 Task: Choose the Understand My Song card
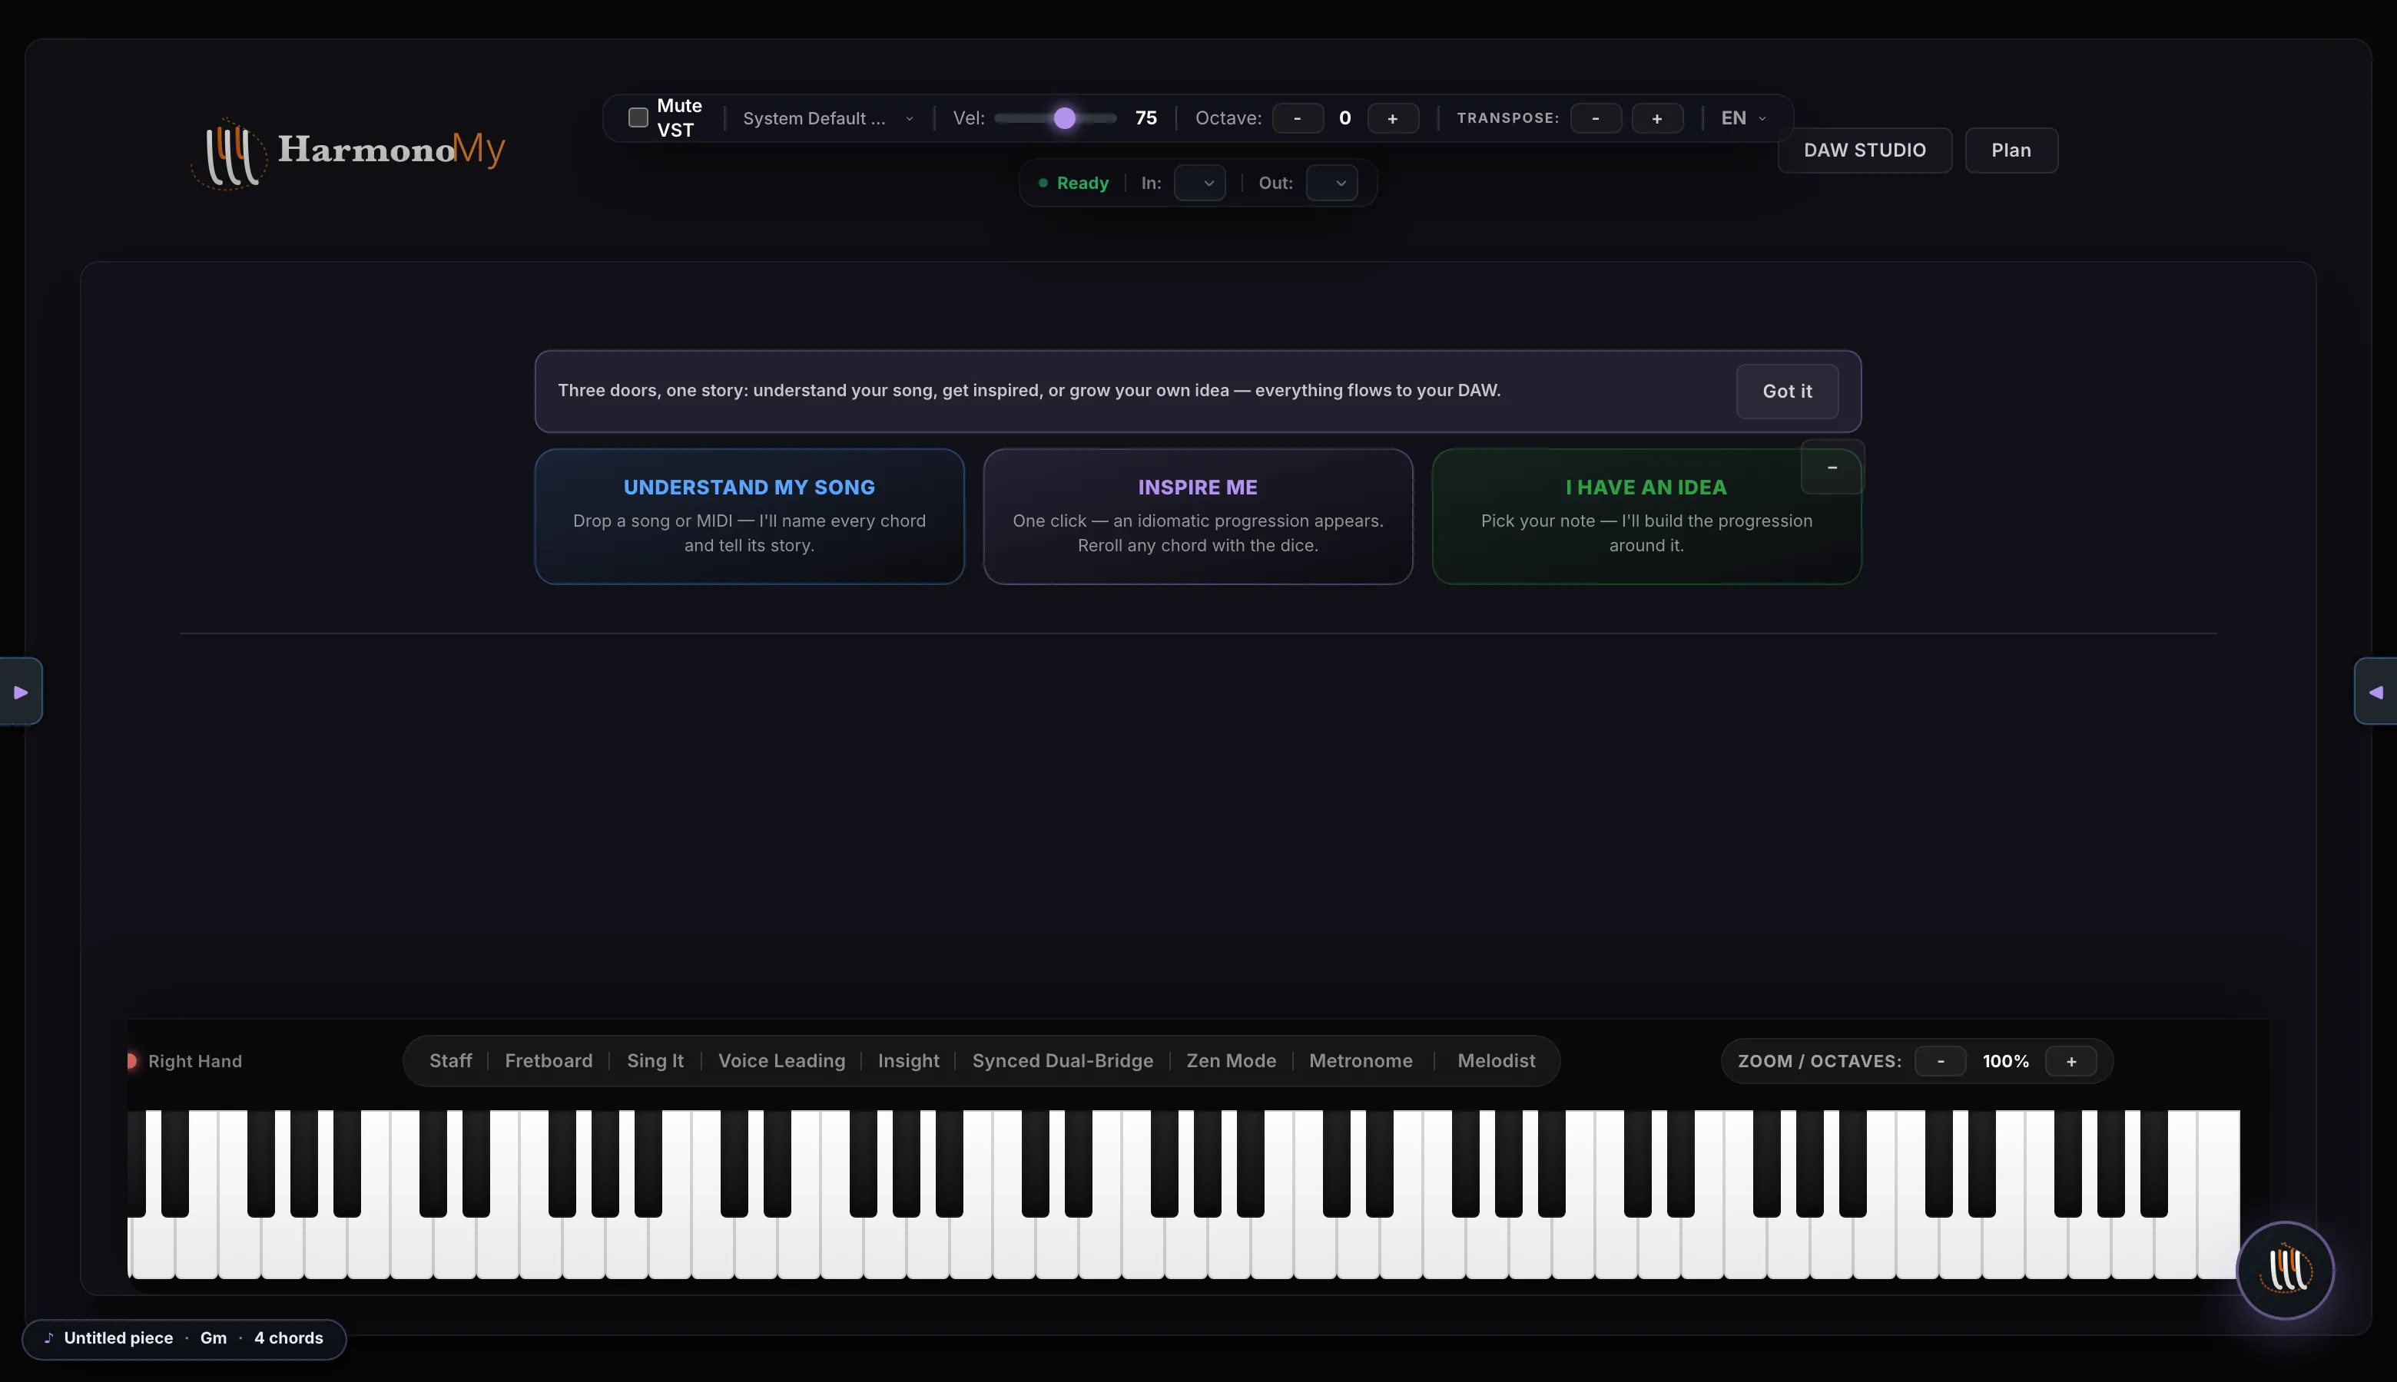pos(749,517)
